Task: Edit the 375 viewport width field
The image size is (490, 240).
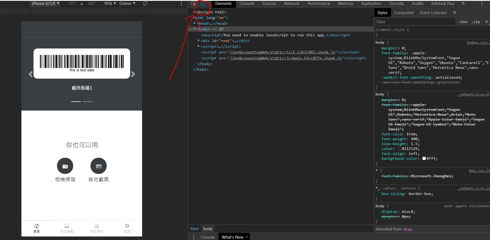Action: click(x=72, y=4)
